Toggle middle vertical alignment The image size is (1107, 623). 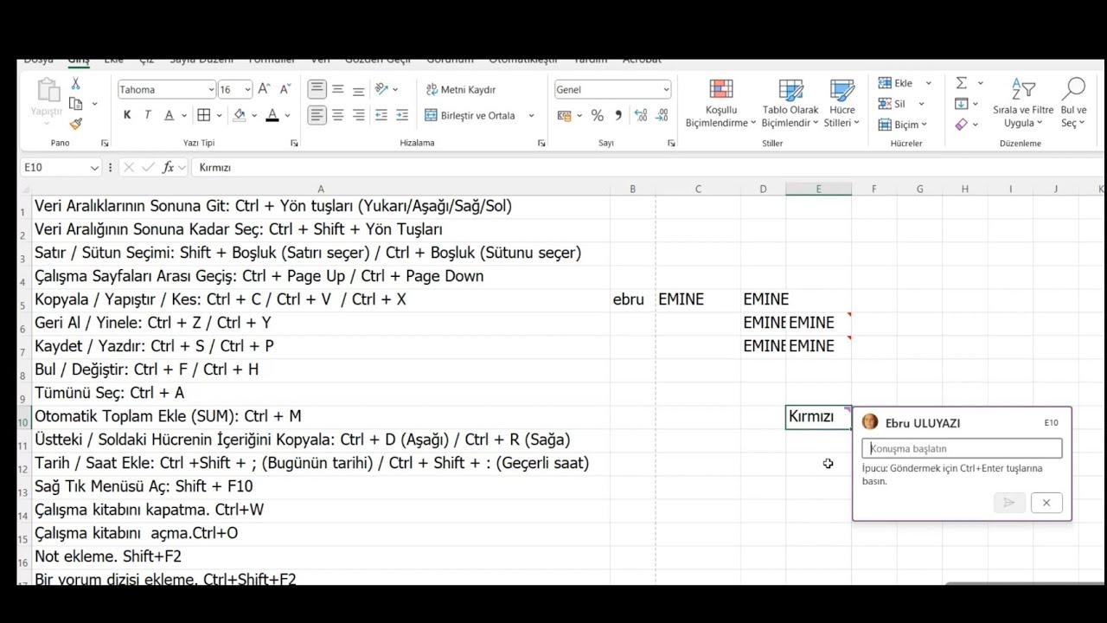pos(338,89)
